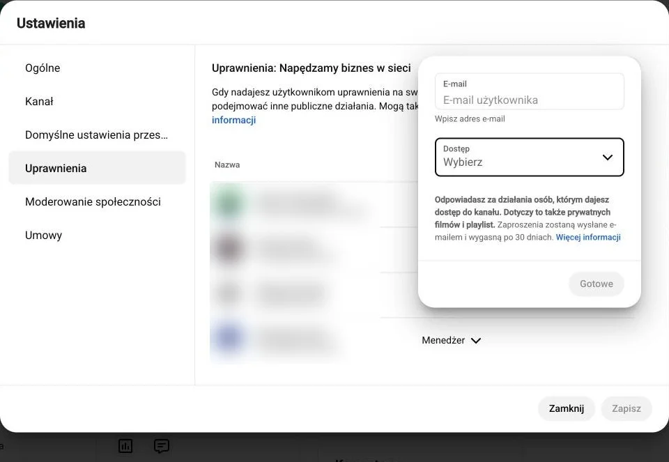Viewport: 669px width, 462px height.
Task: Click the Zamknij button
Action: point(566,408)
